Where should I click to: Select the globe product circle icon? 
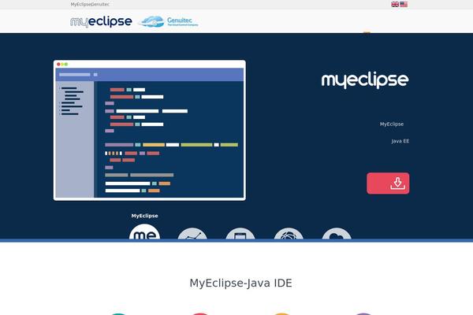tap(289, 233)
